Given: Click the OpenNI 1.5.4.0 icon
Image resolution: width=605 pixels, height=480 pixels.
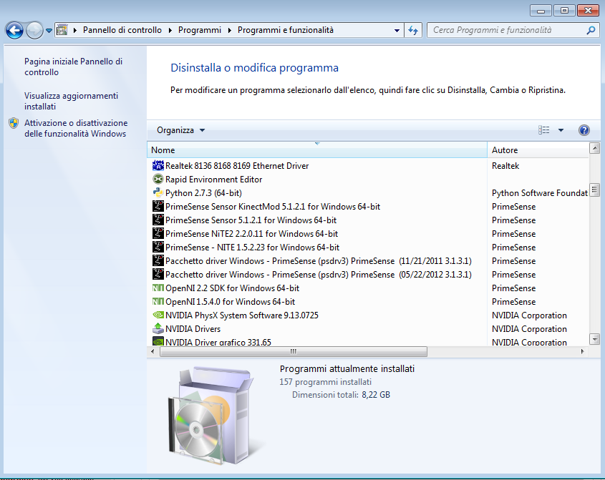Looking at the screenshot, I should tap(158, 301).
